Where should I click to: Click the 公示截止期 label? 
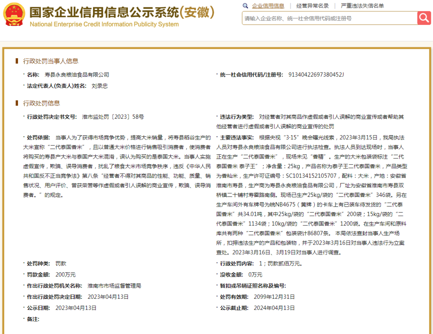point(234,308)
